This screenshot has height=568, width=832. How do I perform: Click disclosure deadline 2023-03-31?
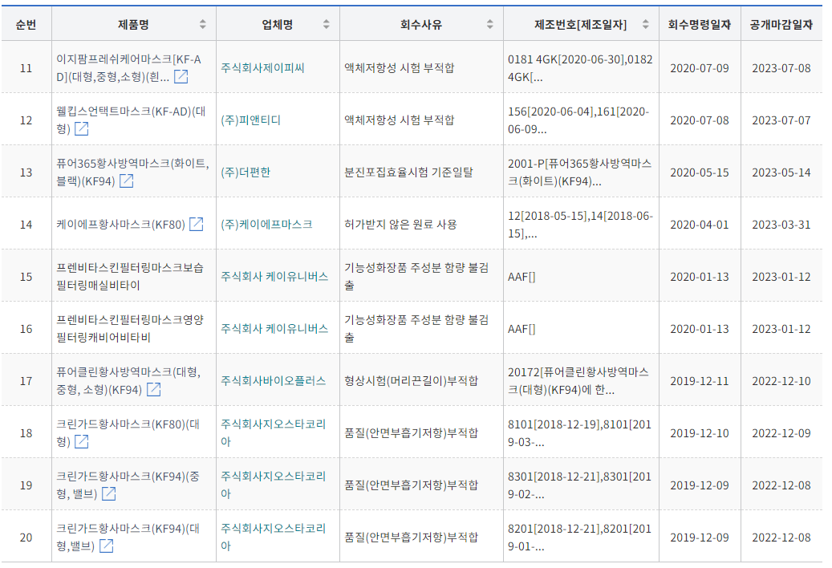pyautogui.click(x=781, y=225)
